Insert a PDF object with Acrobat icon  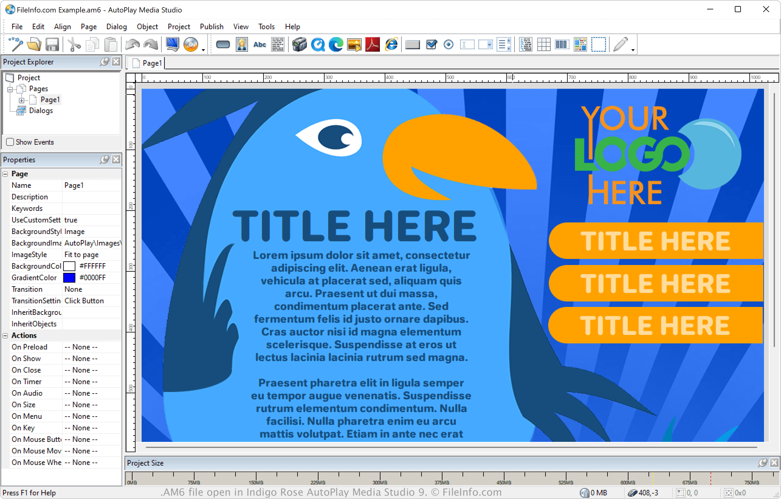point(373,44)
